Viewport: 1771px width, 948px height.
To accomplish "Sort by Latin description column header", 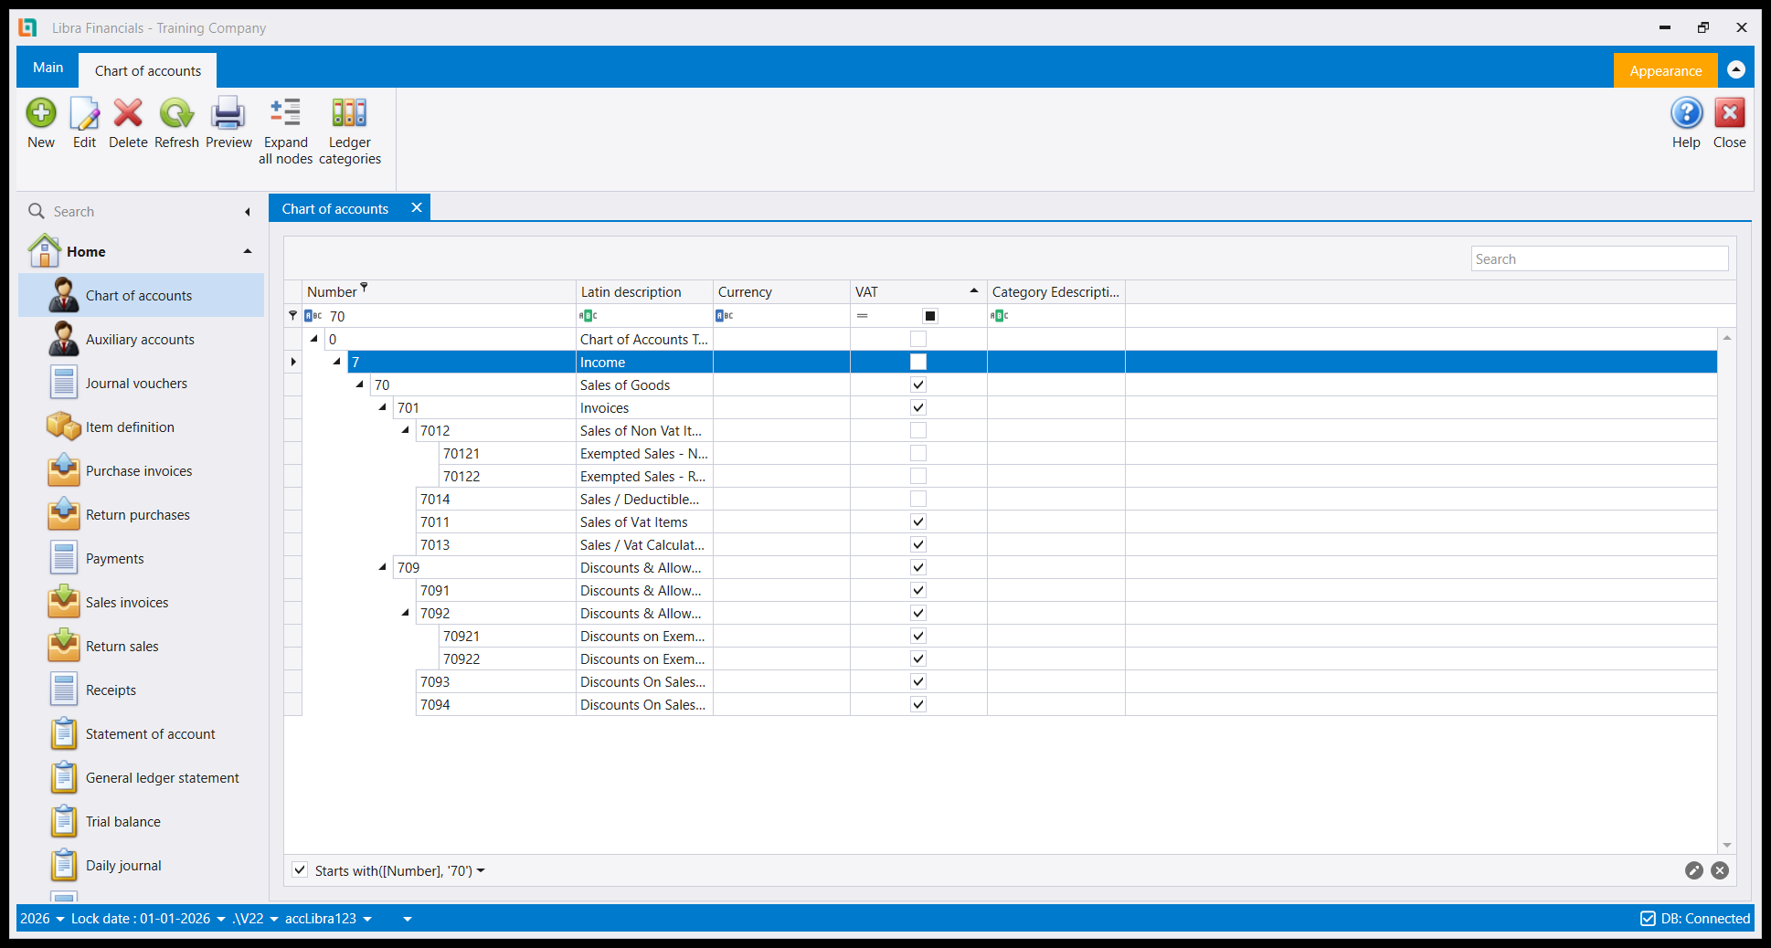I will [x=644, y=291].
